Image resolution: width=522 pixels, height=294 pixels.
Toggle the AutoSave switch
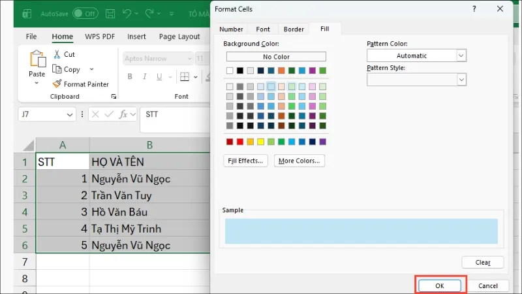click(85, 13)
